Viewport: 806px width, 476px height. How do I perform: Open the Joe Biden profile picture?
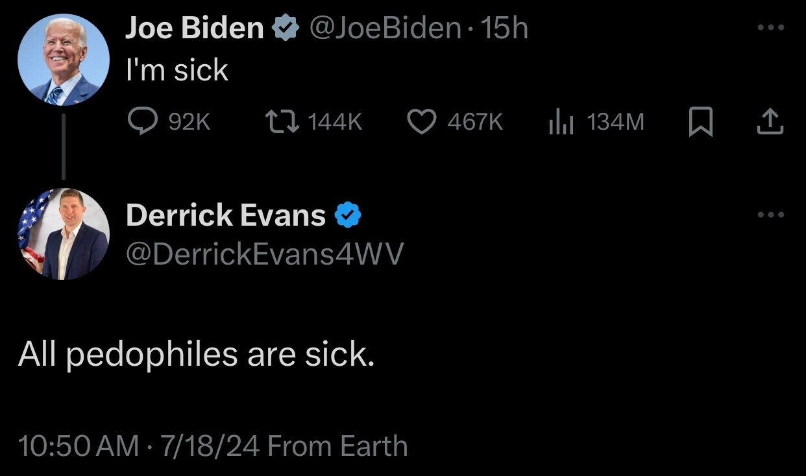[x=63, y=60]
